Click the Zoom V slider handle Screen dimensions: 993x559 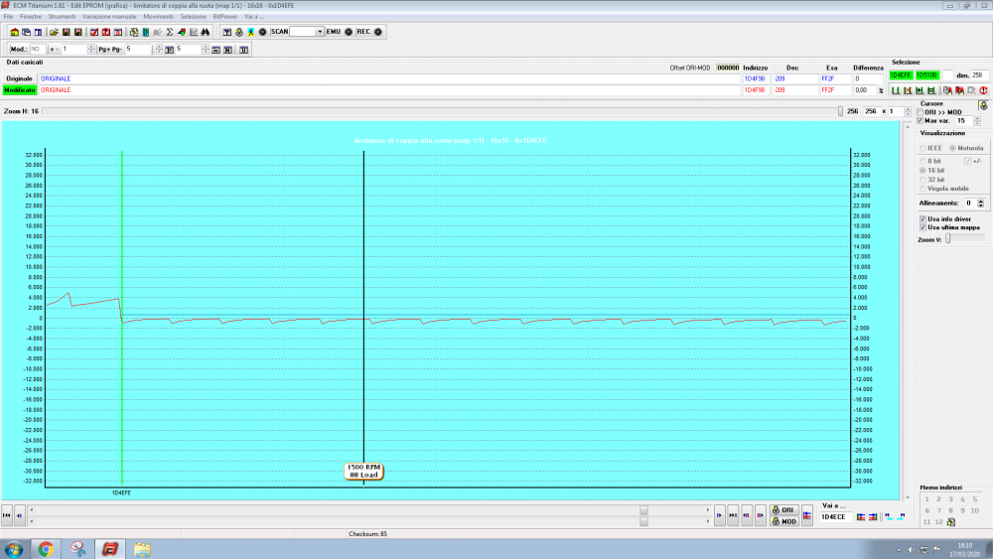click(948, 238)
